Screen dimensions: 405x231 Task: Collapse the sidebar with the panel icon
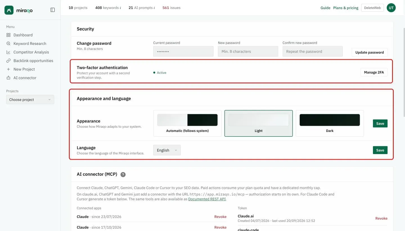coord(53,10)
